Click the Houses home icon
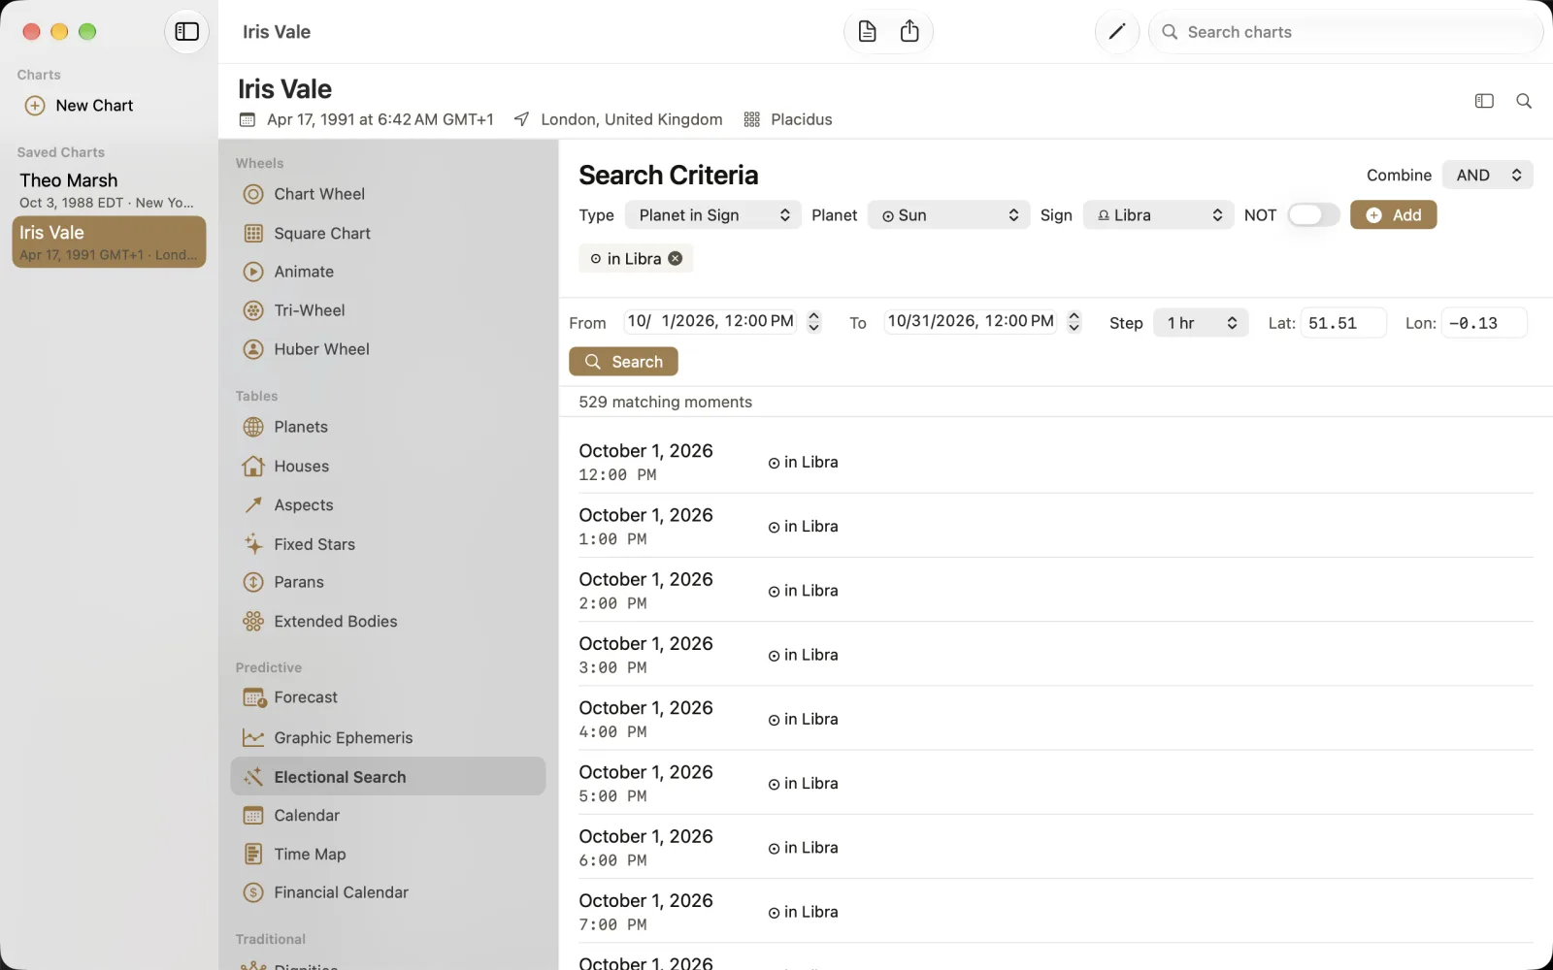Screen dimensions: 1553x970 [253, 467]
